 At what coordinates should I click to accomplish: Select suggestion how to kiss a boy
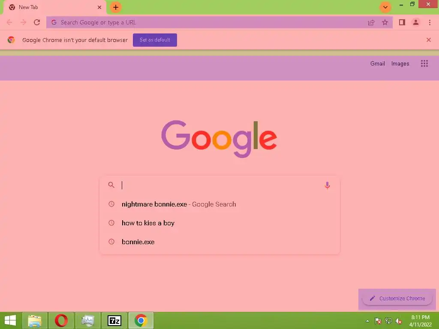point(219,223)
